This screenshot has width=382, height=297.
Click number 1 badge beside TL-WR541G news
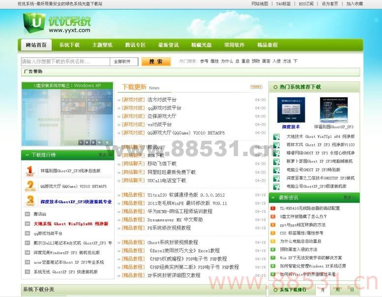tap(273, 208)
